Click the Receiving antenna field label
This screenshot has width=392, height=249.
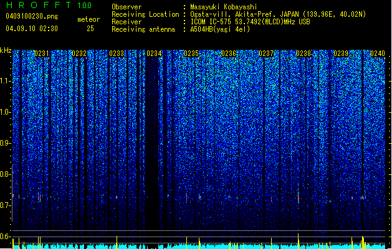click(x=143, y=29)
